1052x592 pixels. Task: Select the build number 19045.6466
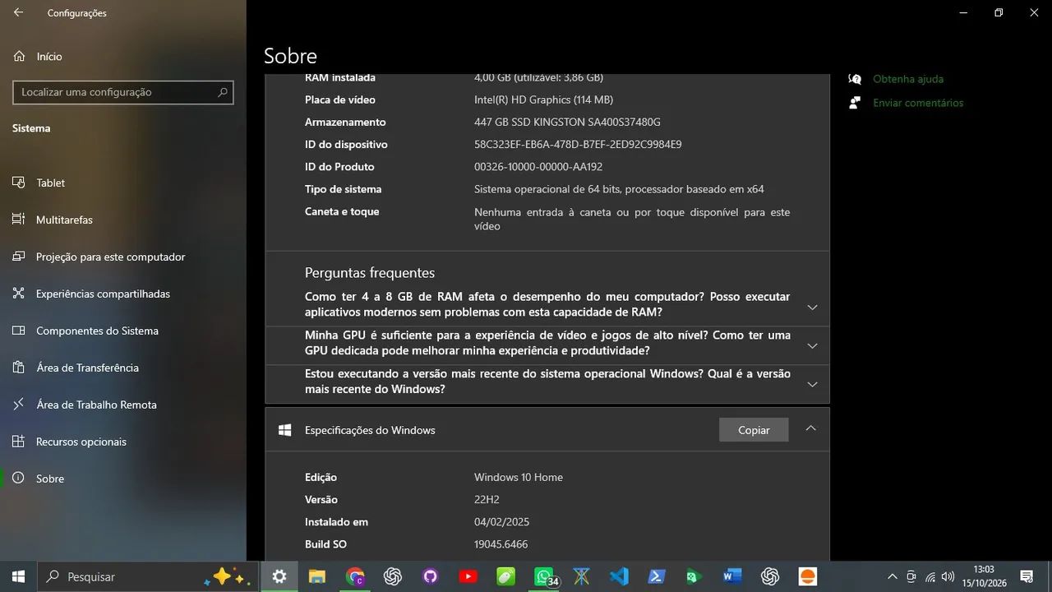[501, 544]
